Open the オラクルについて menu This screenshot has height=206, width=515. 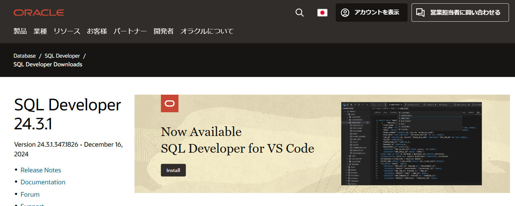coord(207,31)
